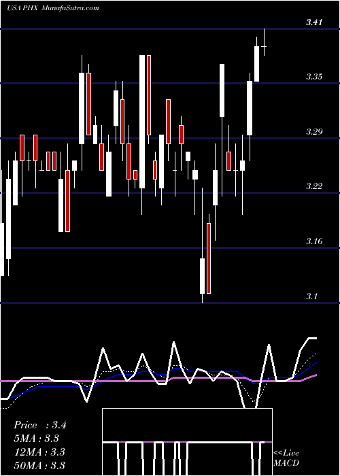Click the 3.29 price axis label

pos(314,131)
